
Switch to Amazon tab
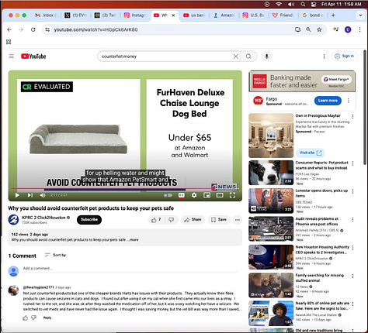[224, 15]
